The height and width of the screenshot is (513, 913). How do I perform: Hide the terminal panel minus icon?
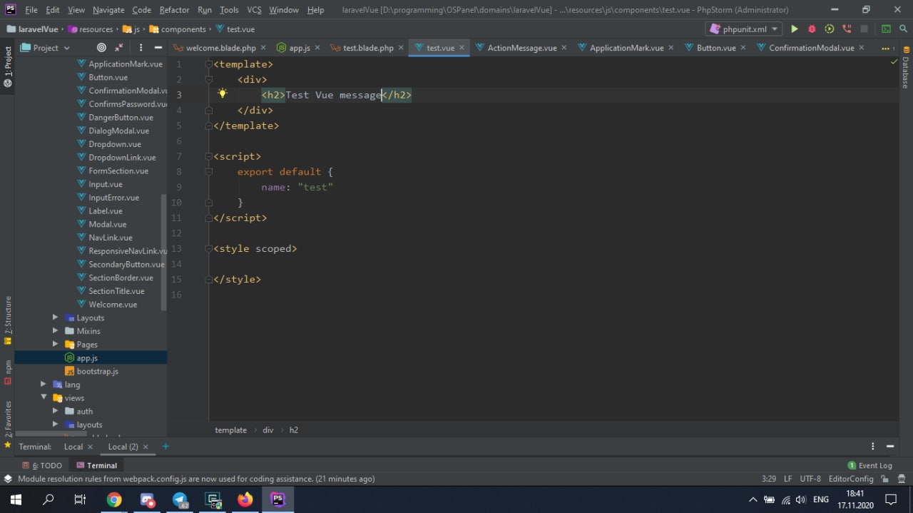[890, 447]
